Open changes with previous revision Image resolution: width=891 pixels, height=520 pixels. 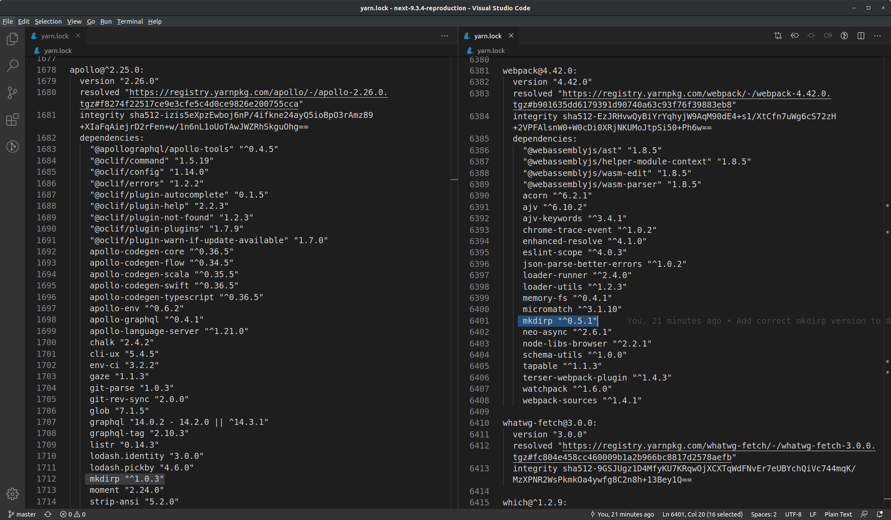click(x=795, y=36)
